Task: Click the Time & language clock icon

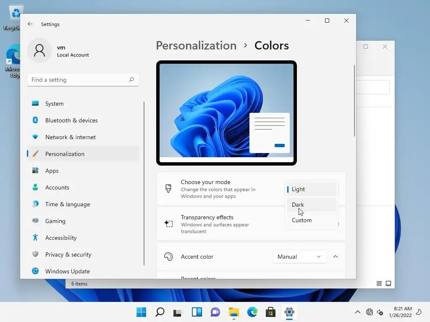Action: [x=35, y=204]
